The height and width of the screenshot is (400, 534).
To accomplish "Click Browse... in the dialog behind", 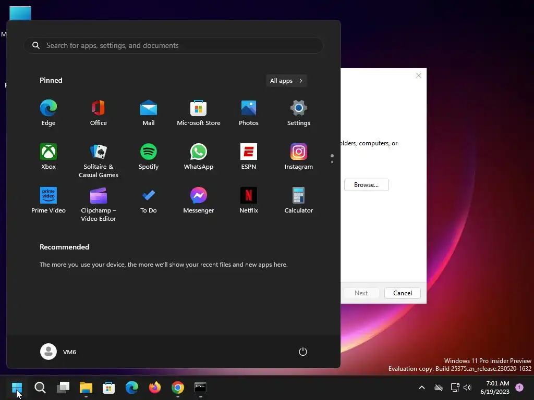I will tap(367, 185).
